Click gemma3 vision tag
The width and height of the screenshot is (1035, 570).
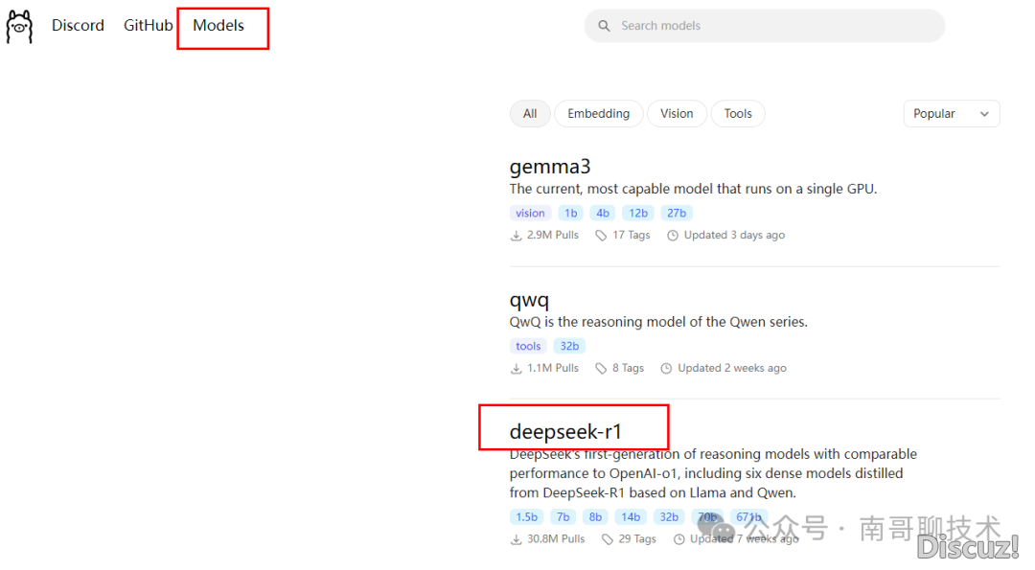[x=530, y=213]
